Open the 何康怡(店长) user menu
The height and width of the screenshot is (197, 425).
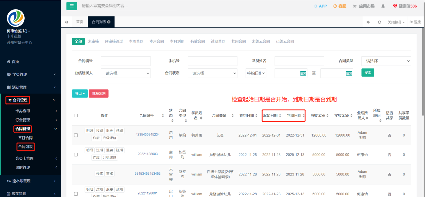(19, 31)
